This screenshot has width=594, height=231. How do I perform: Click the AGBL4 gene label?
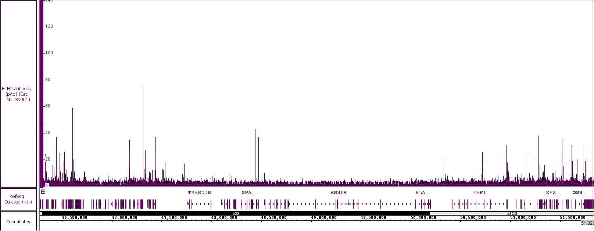[x=338, y=192]
